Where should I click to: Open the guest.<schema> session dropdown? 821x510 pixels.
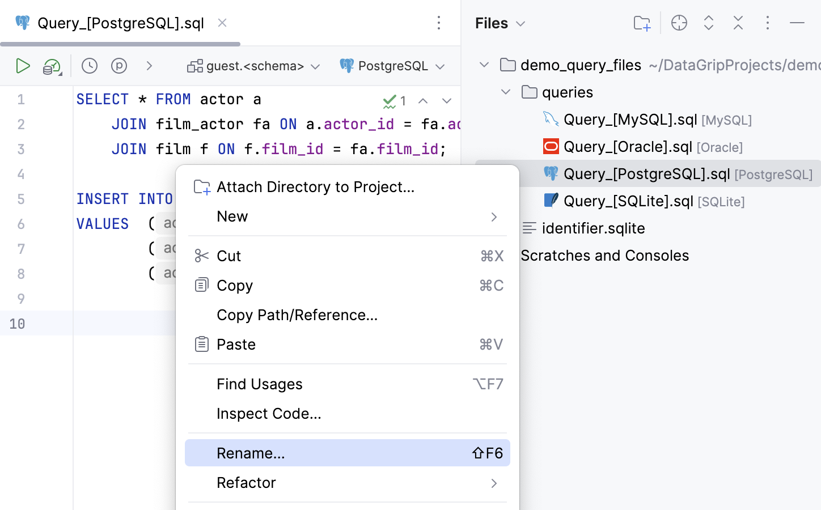pos(253,66)
